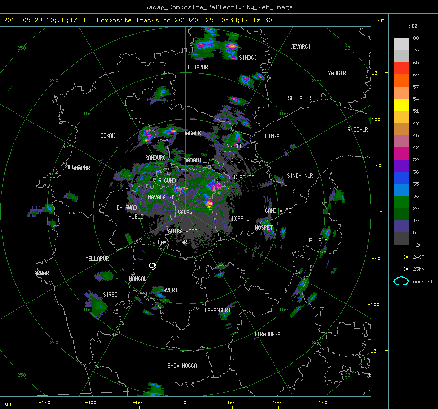
Task: Select the 39 dBZ magenta color swatch
Action: [x=401, y=153]
